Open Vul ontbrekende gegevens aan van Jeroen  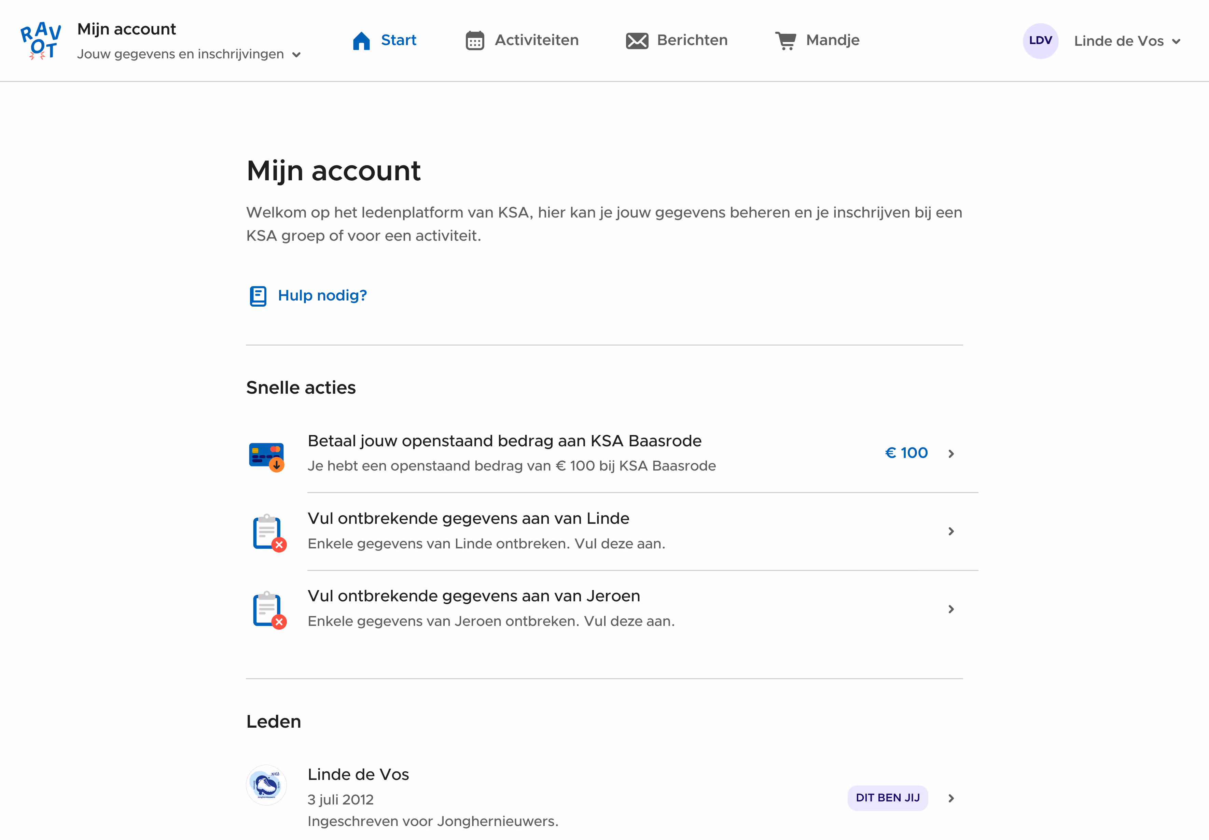473,596
